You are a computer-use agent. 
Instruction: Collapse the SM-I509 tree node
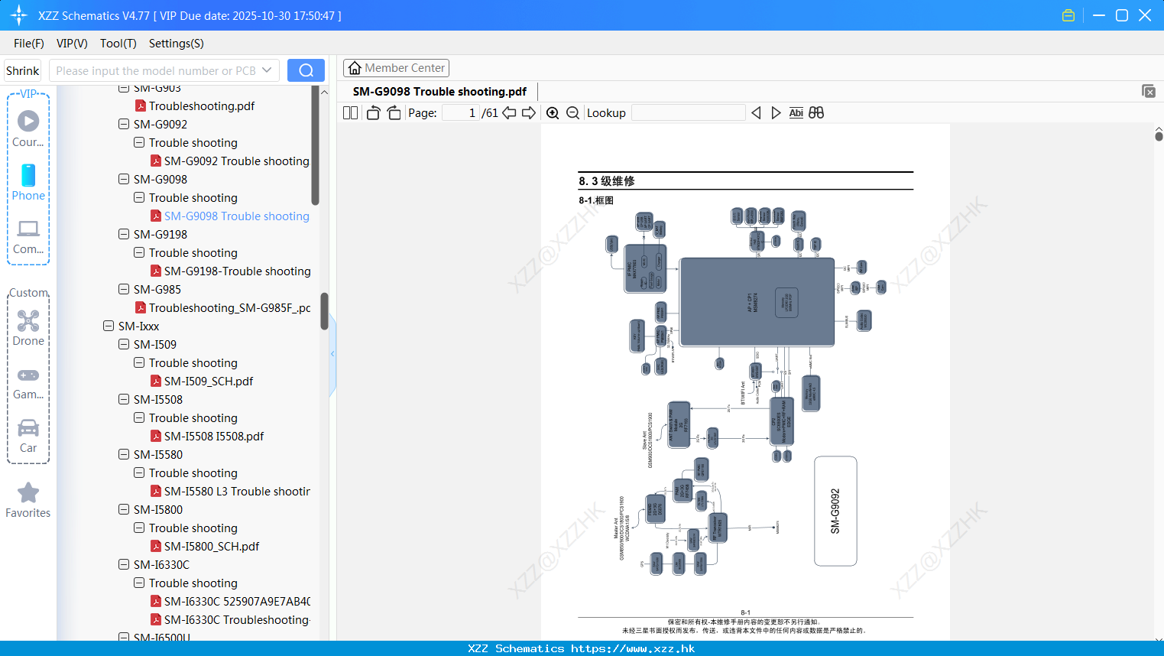pyautogui.click(x=124, y=344)
